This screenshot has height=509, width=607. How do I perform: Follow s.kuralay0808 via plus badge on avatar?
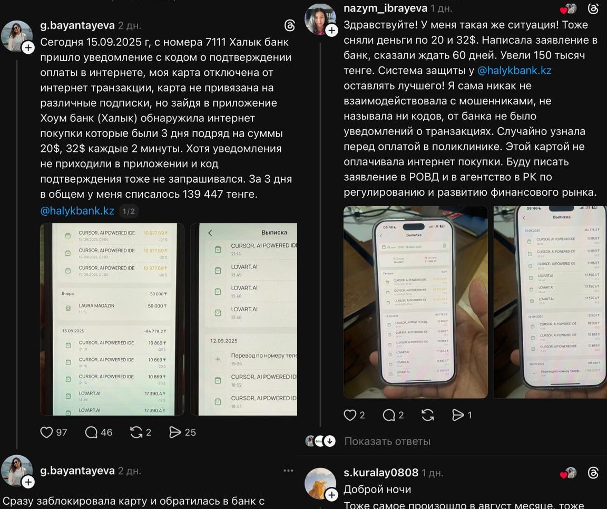(x=331, y=495)
